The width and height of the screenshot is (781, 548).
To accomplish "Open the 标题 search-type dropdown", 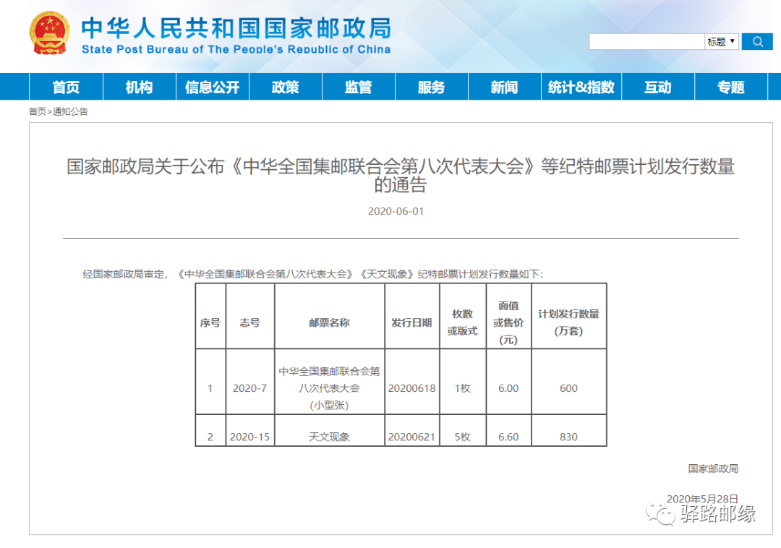I will point(721,42).
